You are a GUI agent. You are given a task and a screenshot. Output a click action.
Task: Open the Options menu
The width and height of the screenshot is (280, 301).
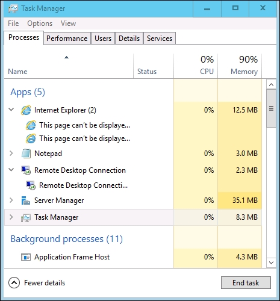pyautogui.click(x=40, y=23)
